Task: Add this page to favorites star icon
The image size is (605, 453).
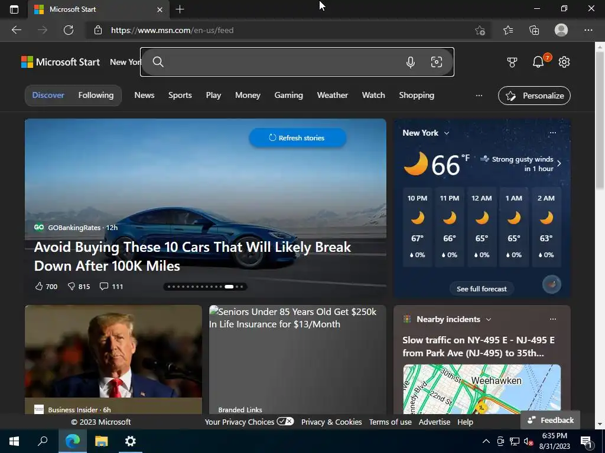Action: click(480, 30)
